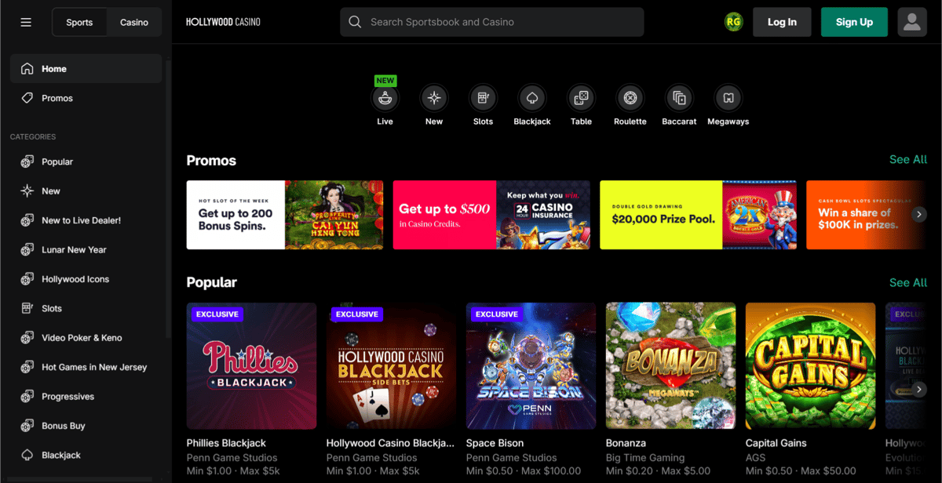Open the Video Poker & Keno category

pyautogui.click(x=82, y=338)
